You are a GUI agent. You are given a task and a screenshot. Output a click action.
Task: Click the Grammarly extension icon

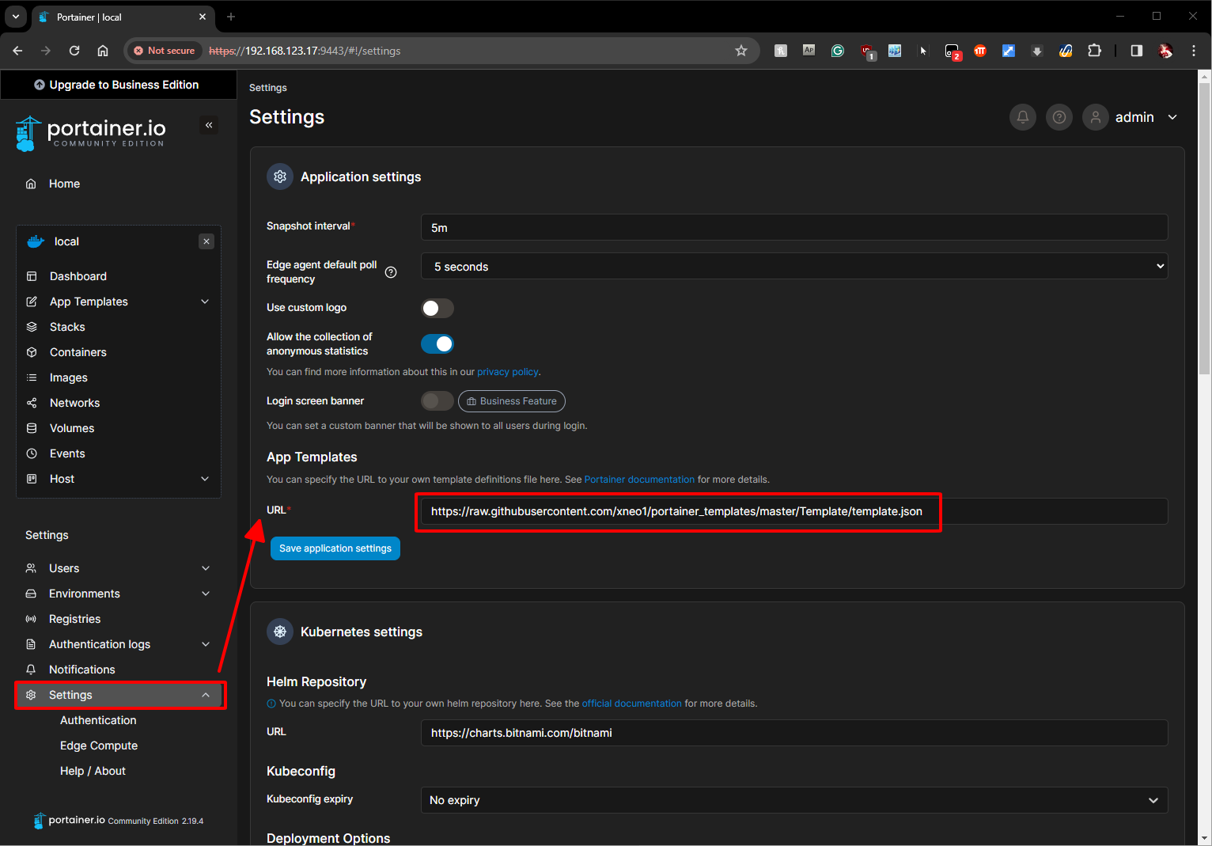click(x=838, y=51)
